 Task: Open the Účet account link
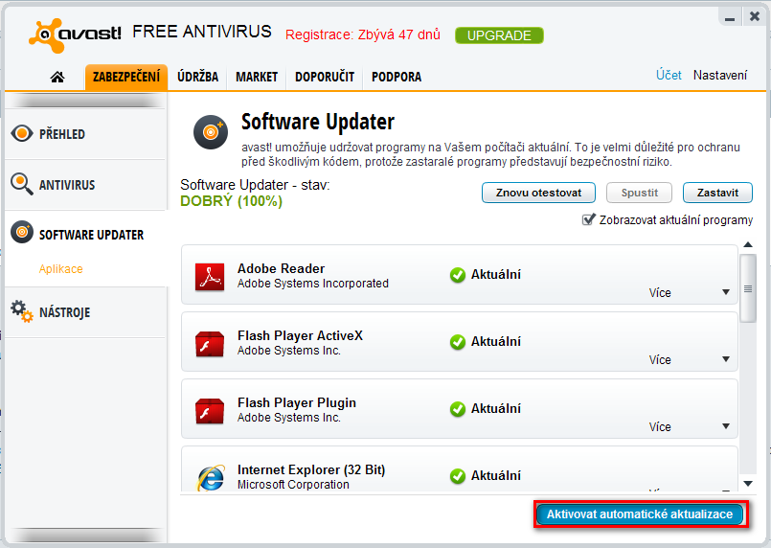pyautogui.click(x=669, y=76)
